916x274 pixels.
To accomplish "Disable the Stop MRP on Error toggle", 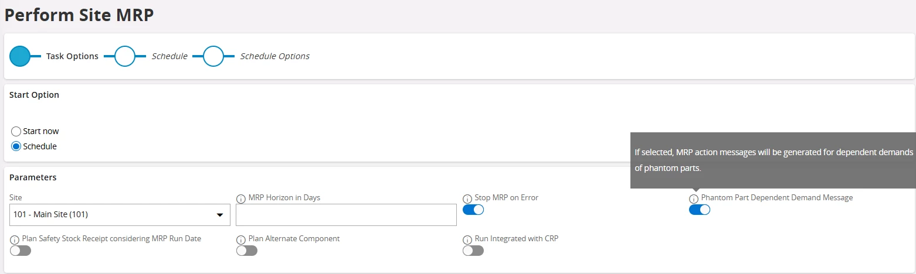I will (x=473, y=210).
